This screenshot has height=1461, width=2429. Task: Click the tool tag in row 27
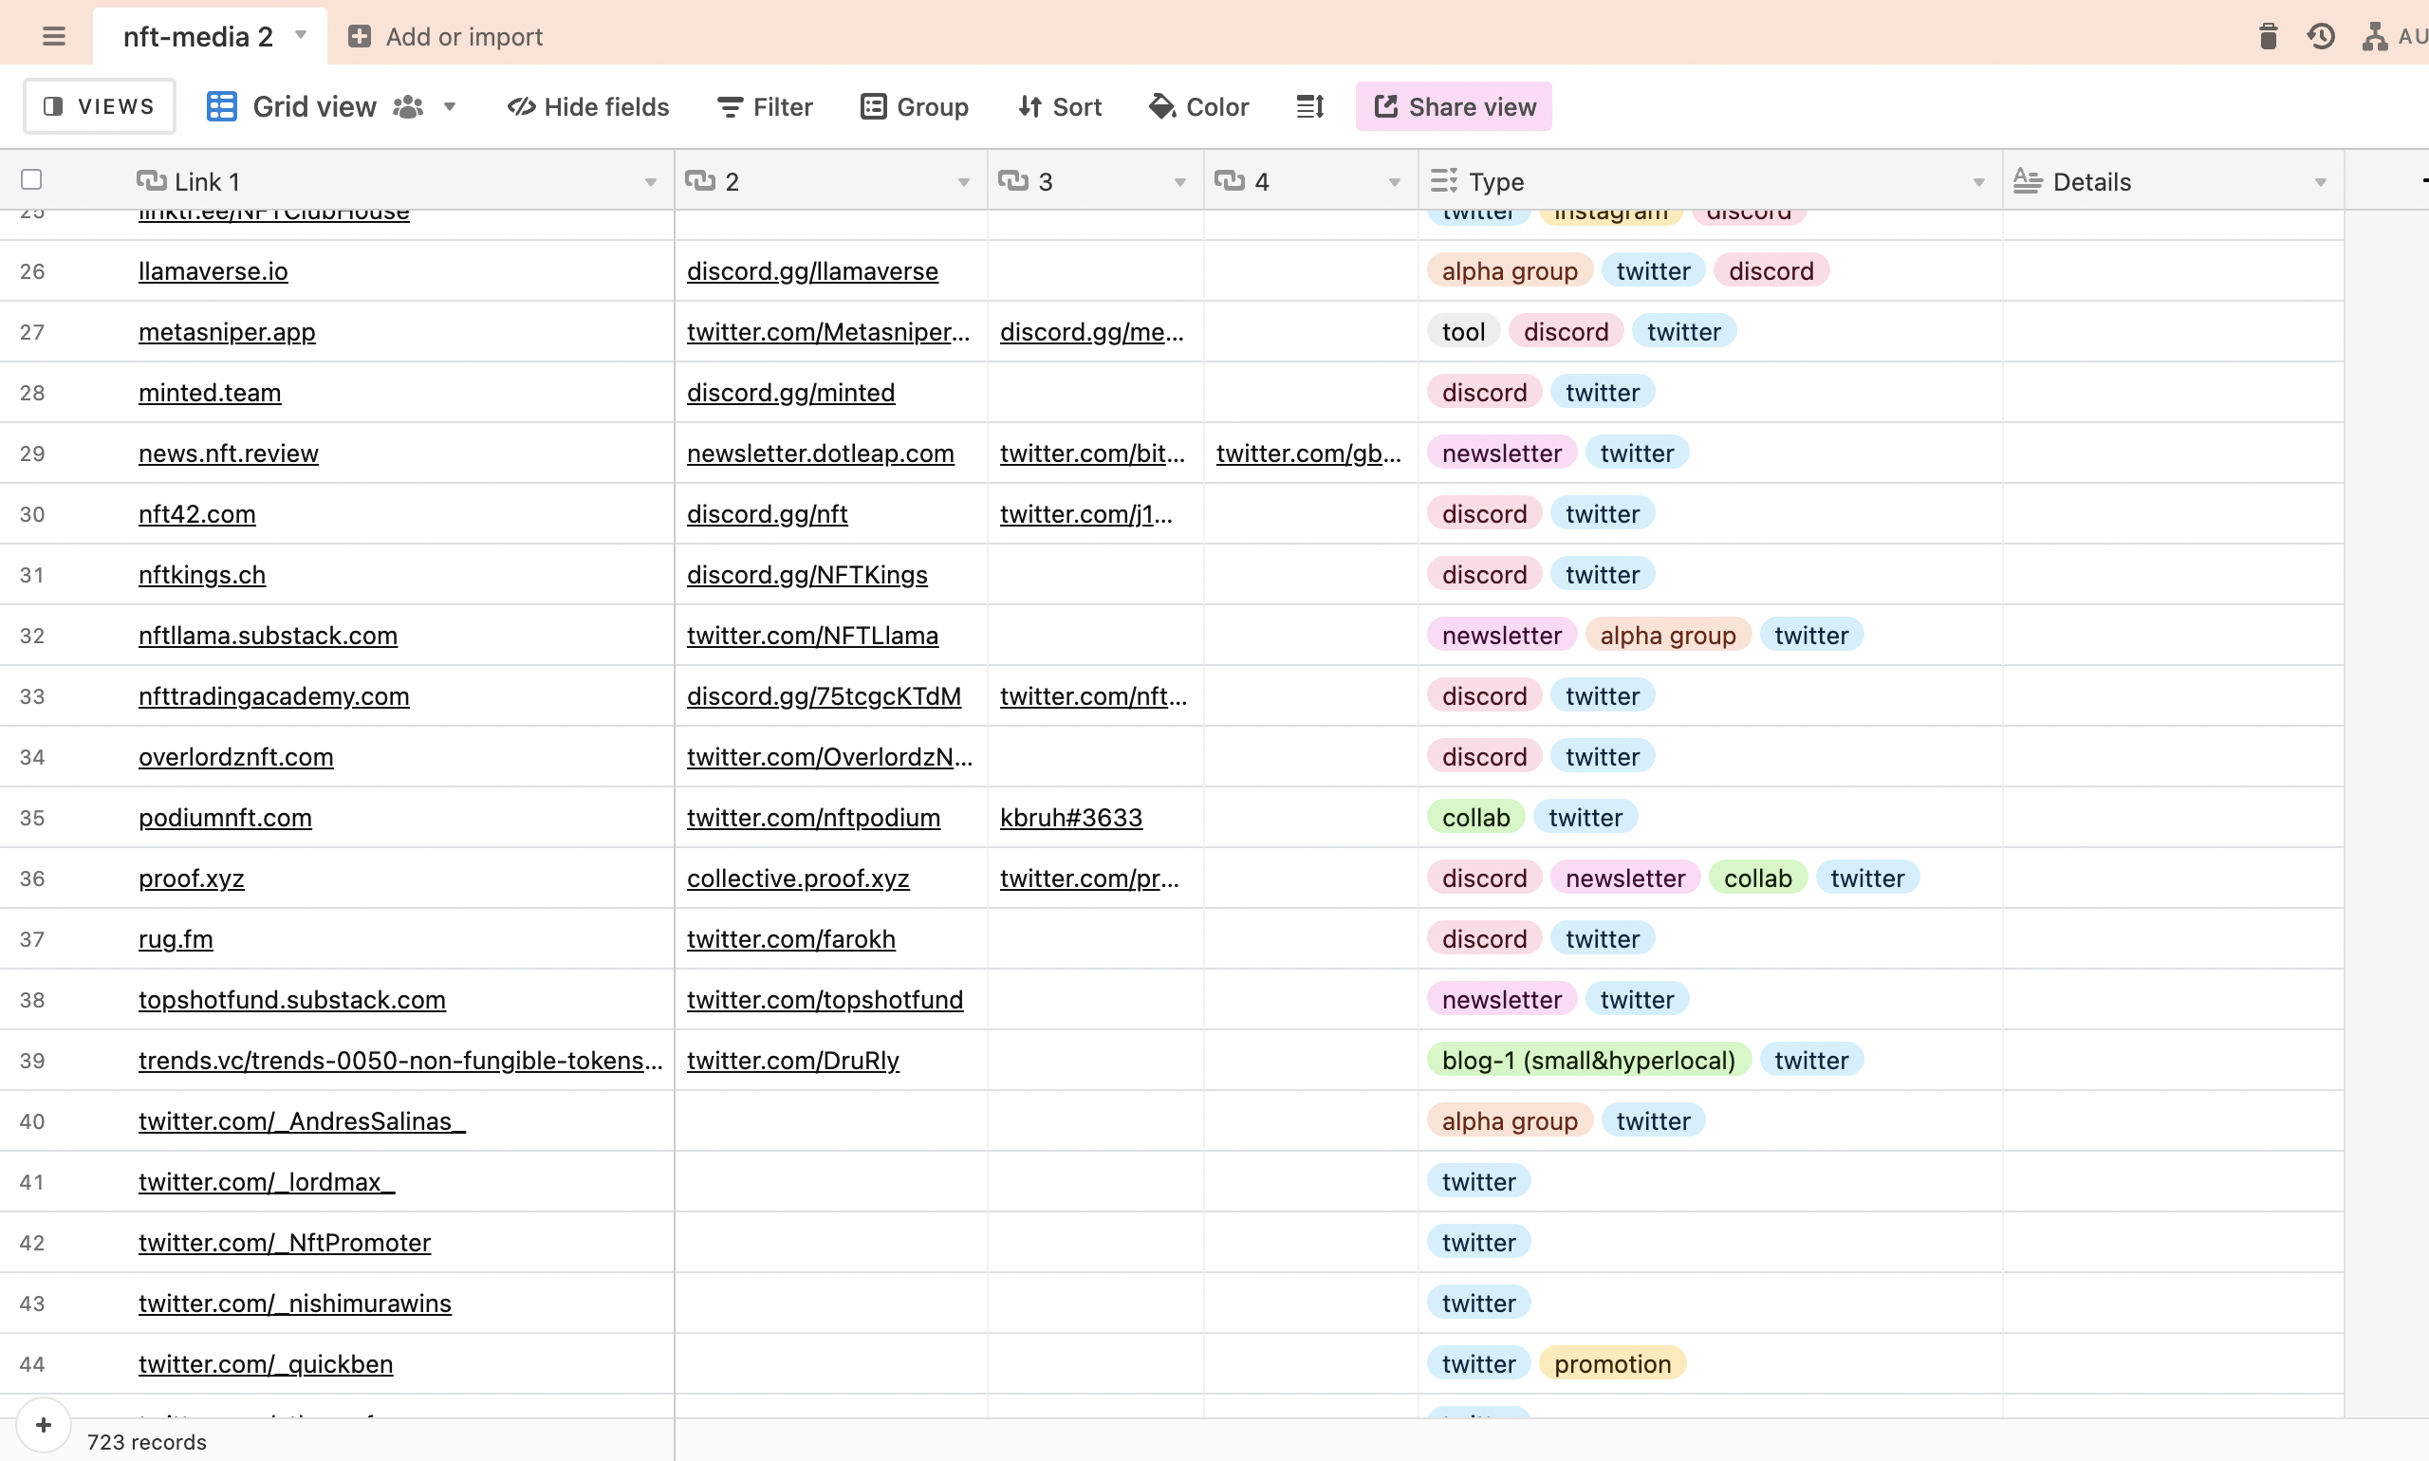(1463, 332)
